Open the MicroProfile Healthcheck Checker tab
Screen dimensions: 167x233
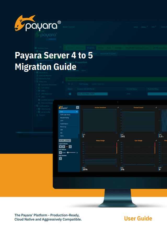coord(137,48)
